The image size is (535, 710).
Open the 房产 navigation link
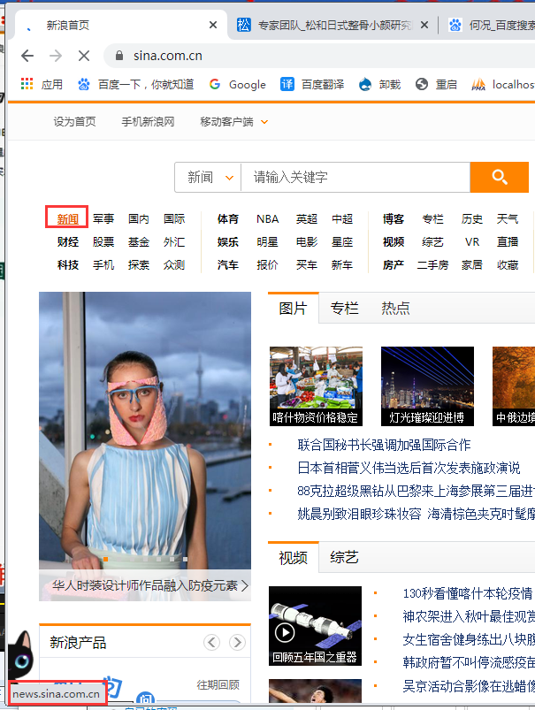(x=393, y=265)
